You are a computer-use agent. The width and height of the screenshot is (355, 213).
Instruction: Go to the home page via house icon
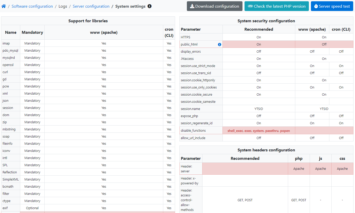(x=4, y=6)
